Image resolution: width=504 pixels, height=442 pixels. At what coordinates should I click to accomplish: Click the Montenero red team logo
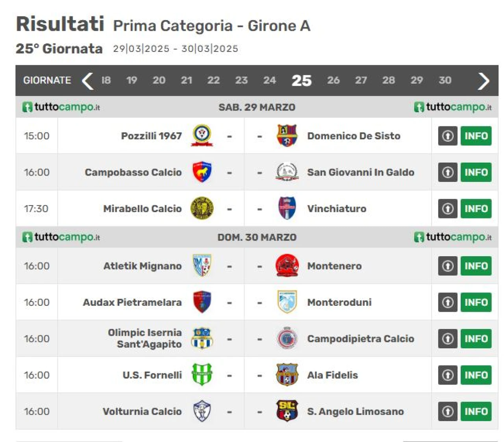click(287, 266)
